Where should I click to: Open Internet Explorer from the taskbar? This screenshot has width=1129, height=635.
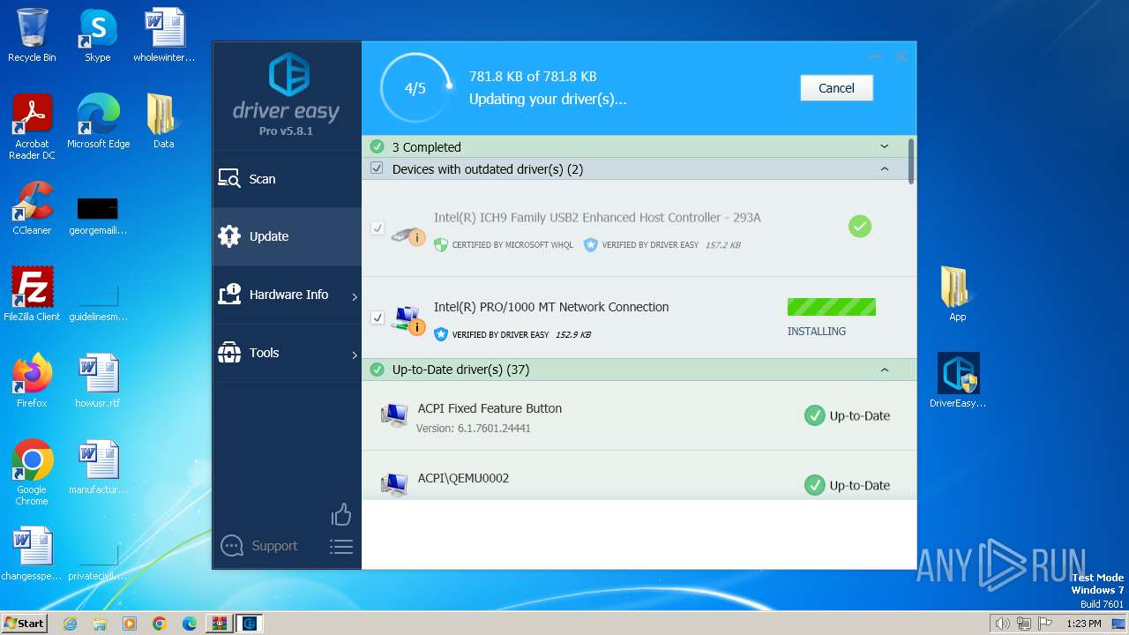[x=70, y=624]
